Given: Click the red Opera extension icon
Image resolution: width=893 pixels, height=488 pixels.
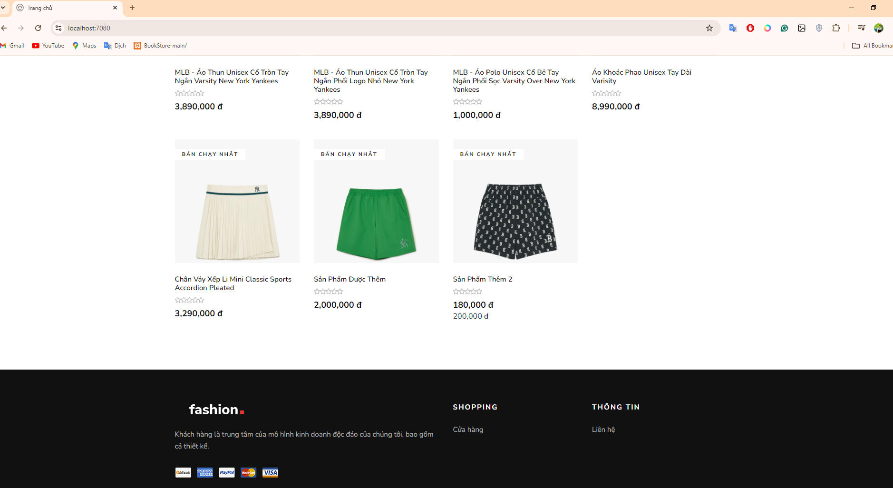Looking at the screenshot, I should 750,28.
